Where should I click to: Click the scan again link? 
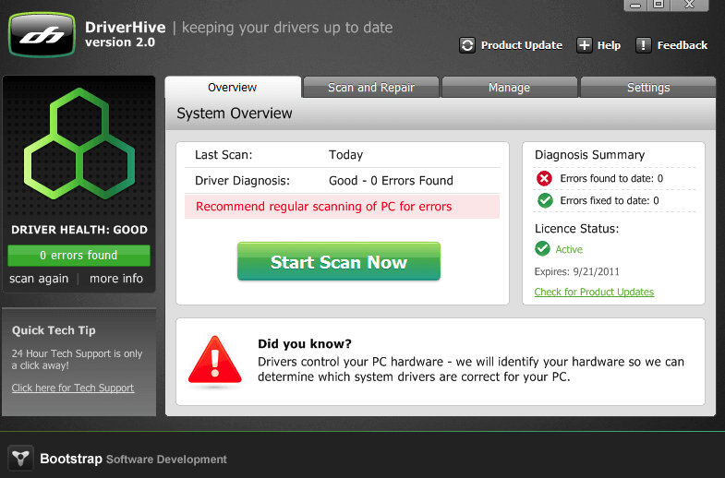click(39, 279)
